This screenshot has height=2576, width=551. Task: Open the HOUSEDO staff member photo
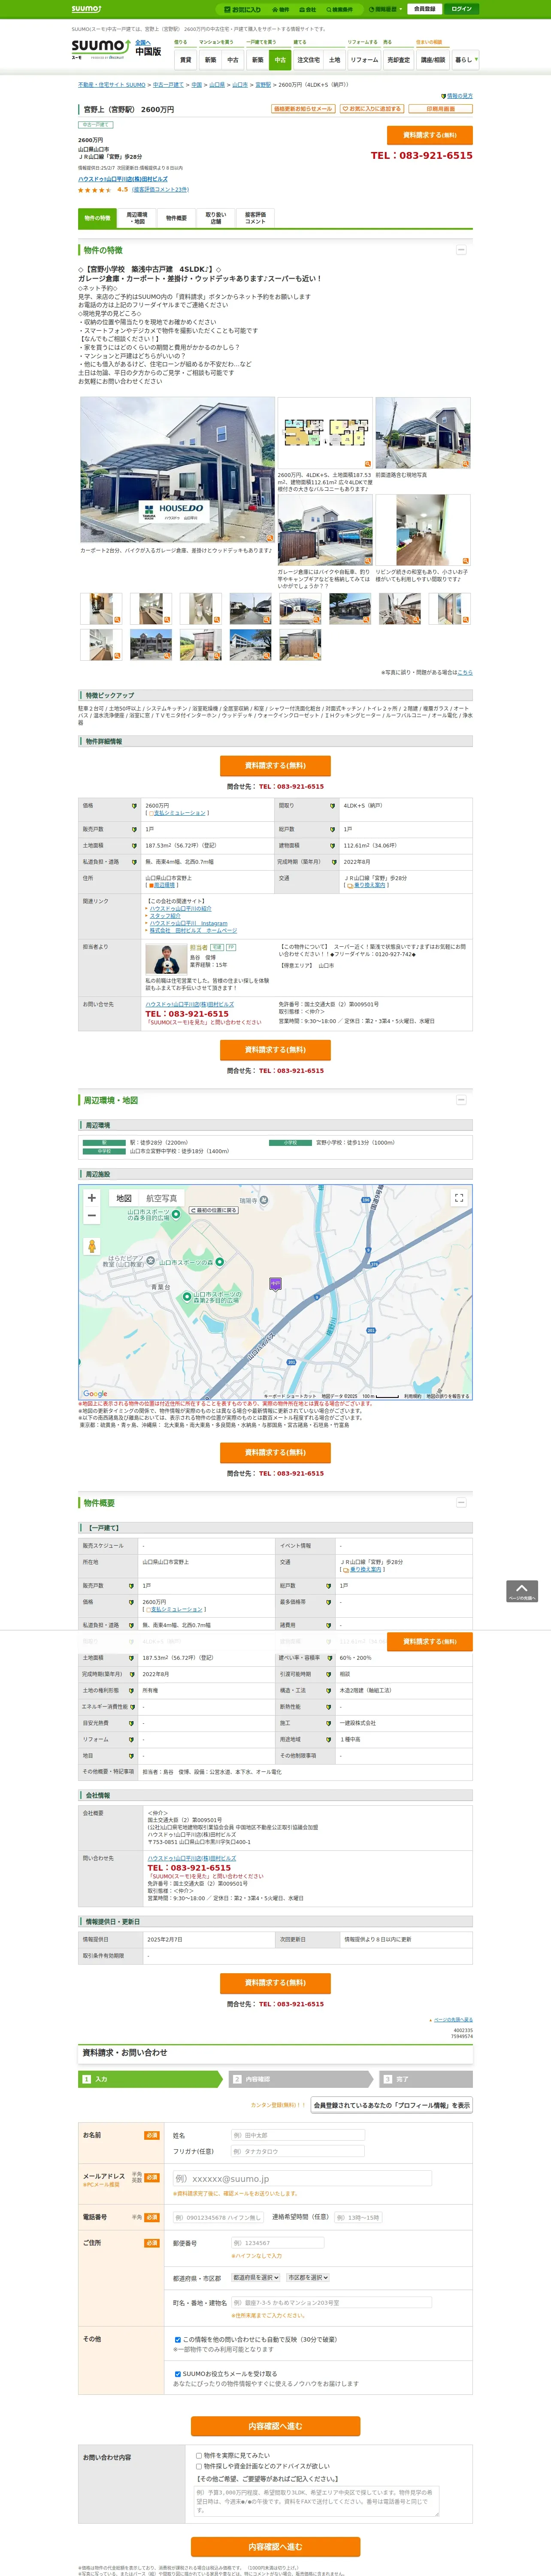166,959
